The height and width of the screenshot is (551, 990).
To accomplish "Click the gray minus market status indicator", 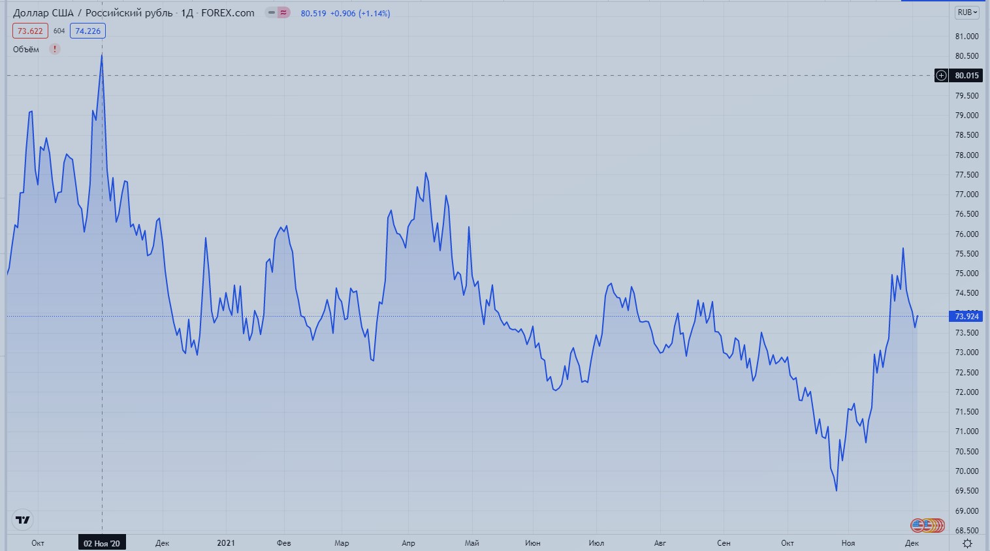I will click(272, 12).
